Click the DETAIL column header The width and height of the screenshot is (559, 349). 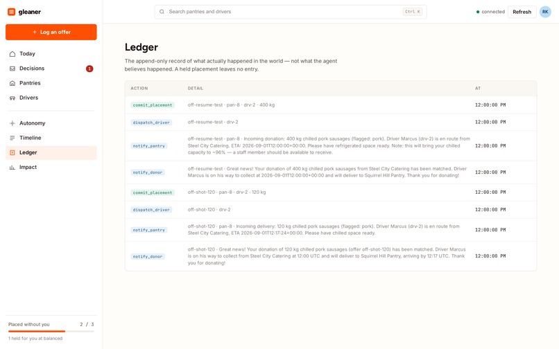coord(196,89)
